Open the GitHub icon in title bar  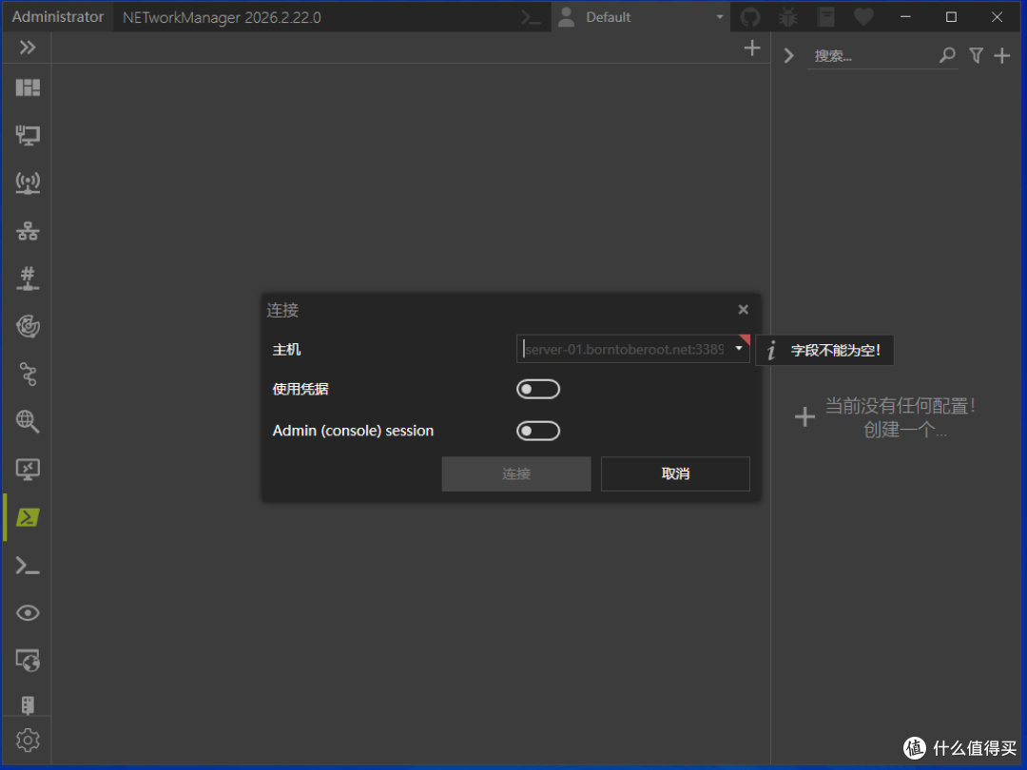click(750, 17)
